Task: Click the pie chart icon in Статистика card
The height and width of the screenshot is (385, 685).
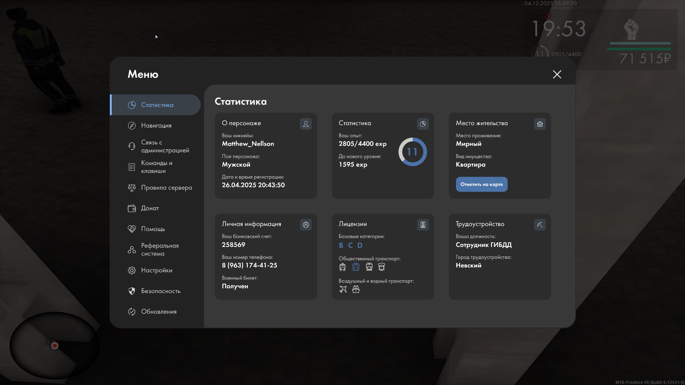Action: 423,124
